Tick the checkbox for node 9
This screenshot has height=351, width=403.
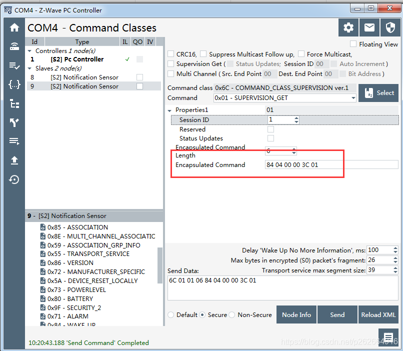tap(140, 86)
